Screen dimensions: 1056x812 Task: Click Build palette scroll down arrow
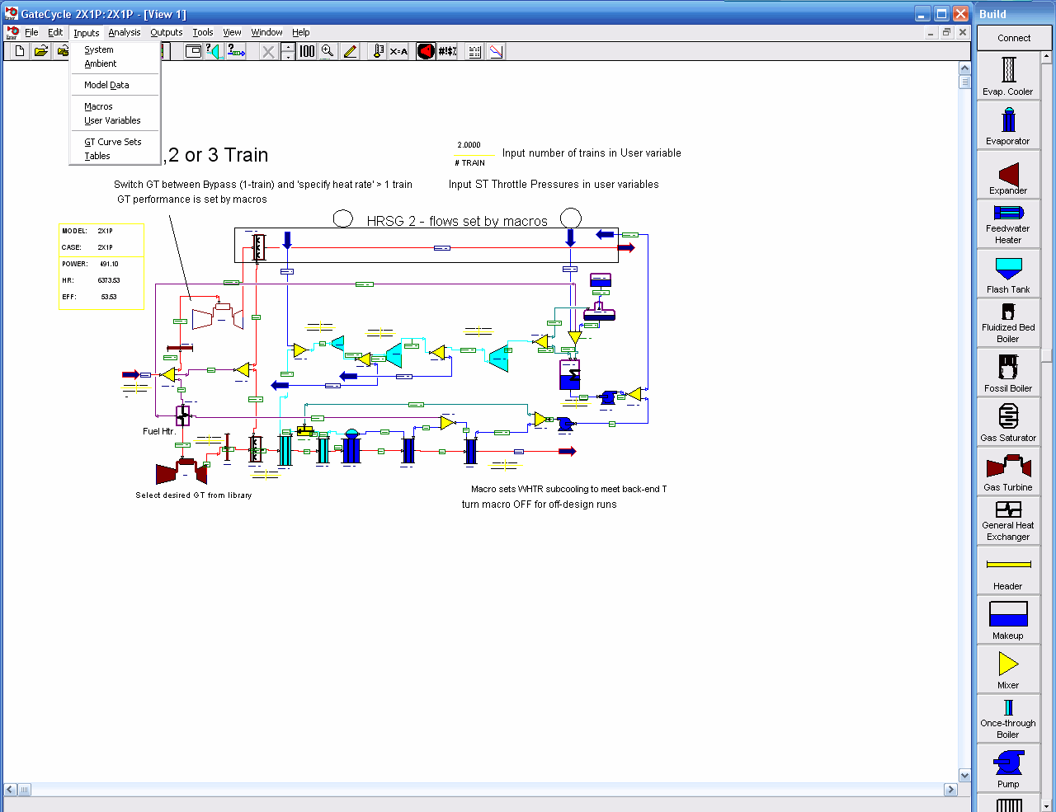point(1047,805)
